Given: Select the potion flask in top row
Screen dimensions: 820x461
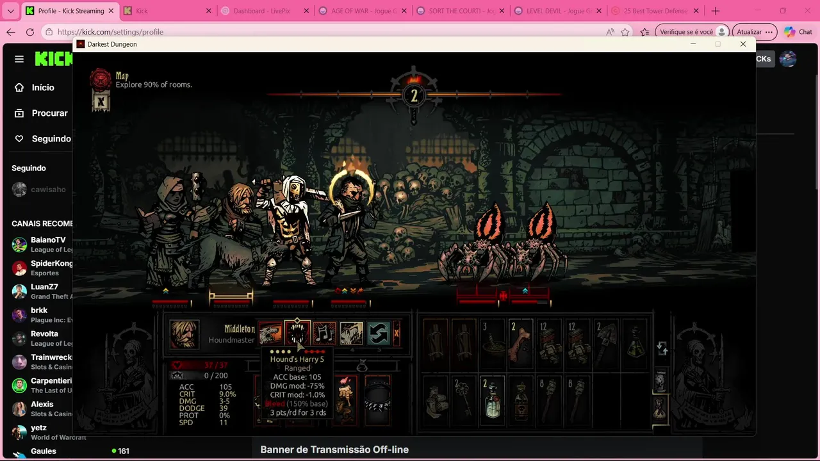Looking at the screenshot, I should 634,343.
